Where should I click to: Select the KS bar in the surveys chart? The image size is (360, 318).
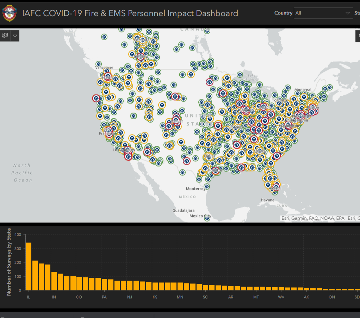[155, 286]
